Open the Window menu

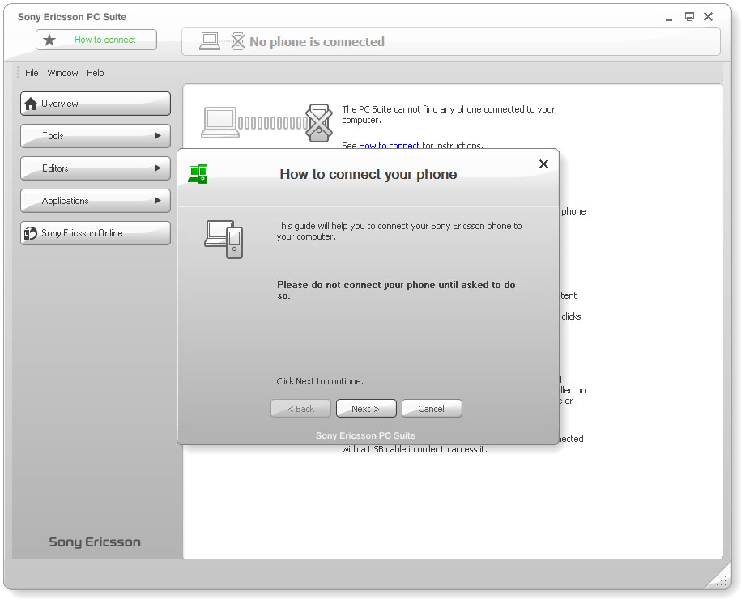click(x=62, y=73)
